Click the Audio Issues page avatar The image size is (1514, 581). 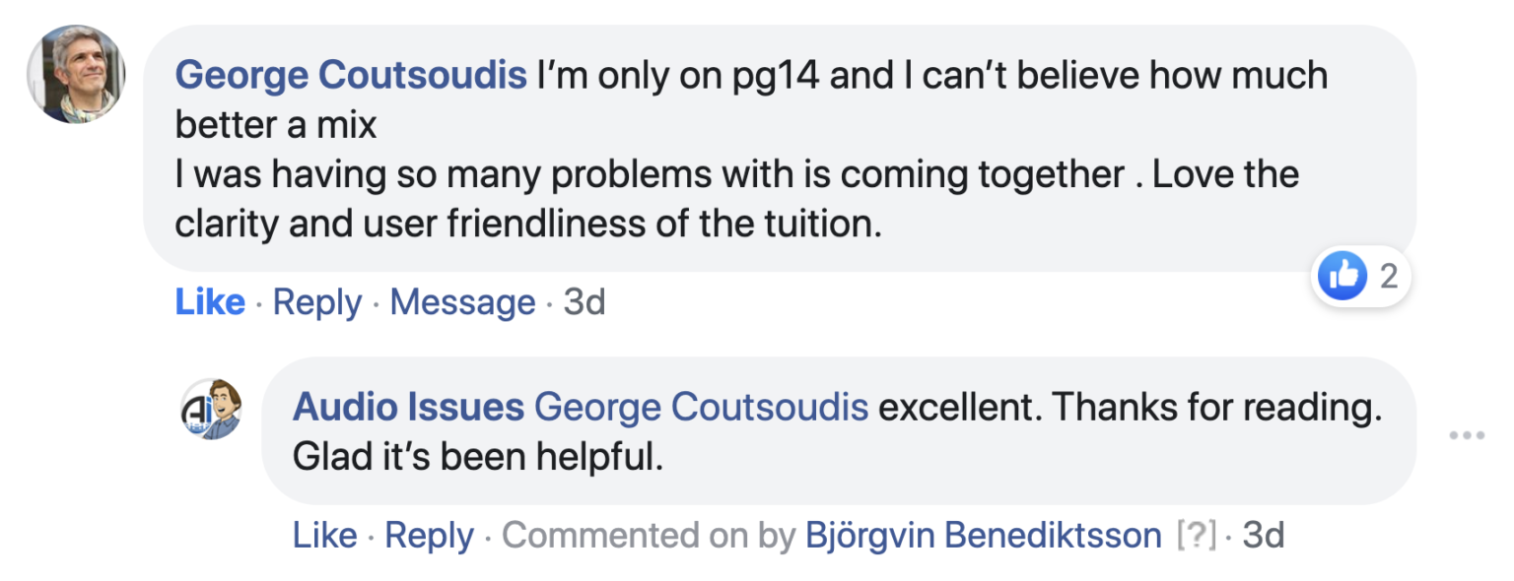point(211,408)
